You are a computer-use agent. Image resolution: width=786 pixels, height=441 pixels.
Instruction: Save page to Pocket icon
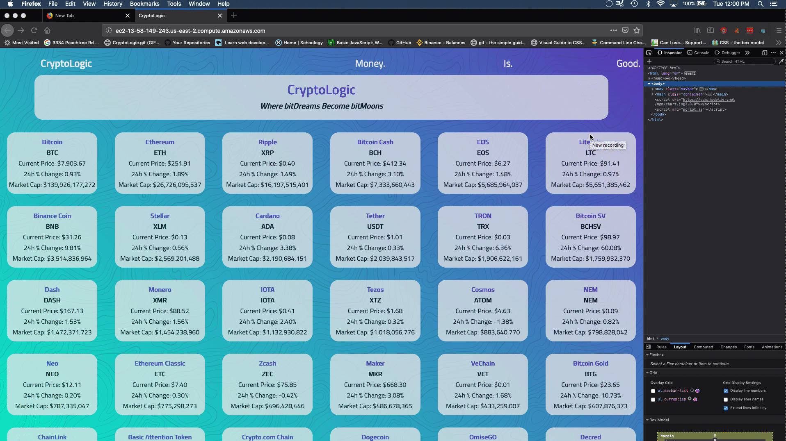[625, 30]
